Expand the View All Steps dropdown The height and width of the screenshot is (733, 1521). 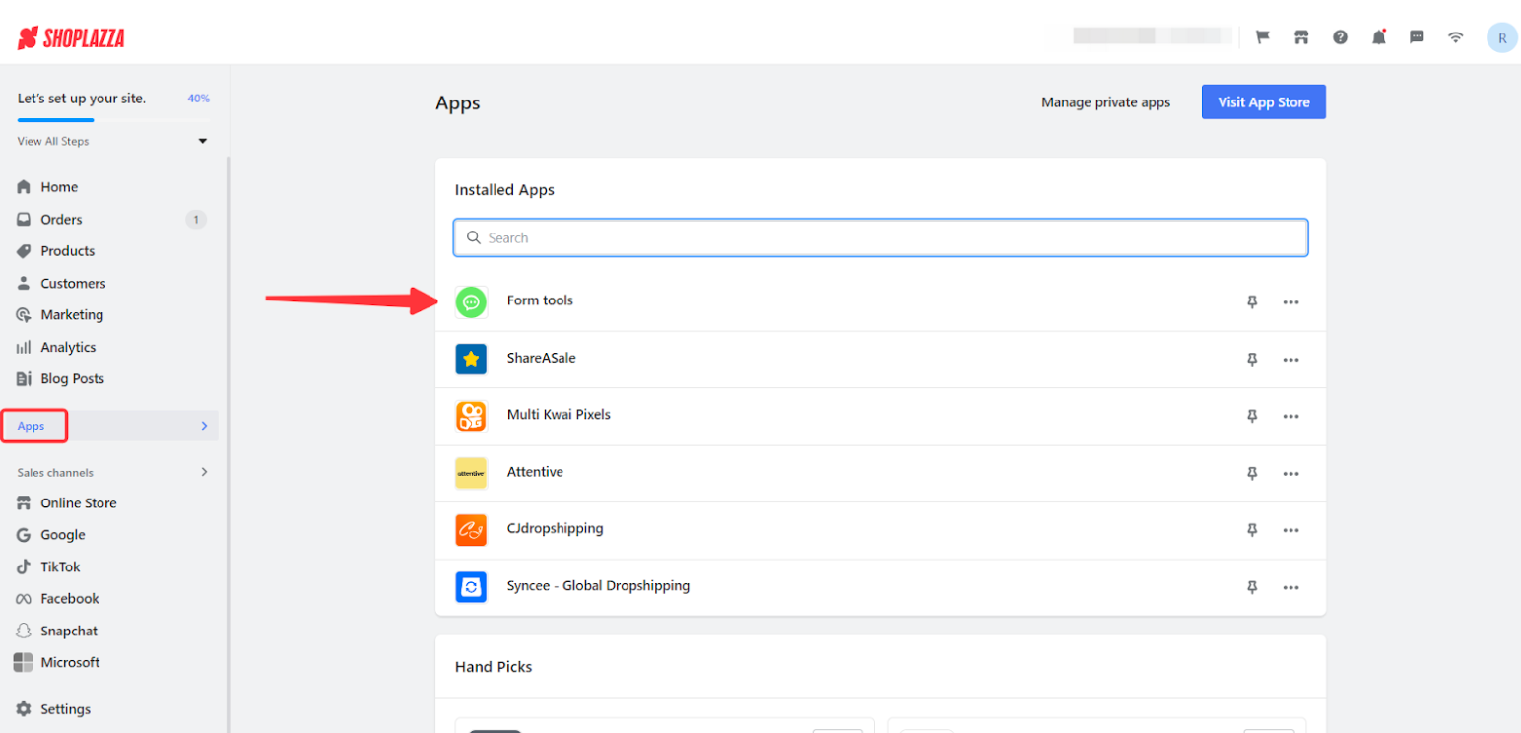click(x=202, y=141)
